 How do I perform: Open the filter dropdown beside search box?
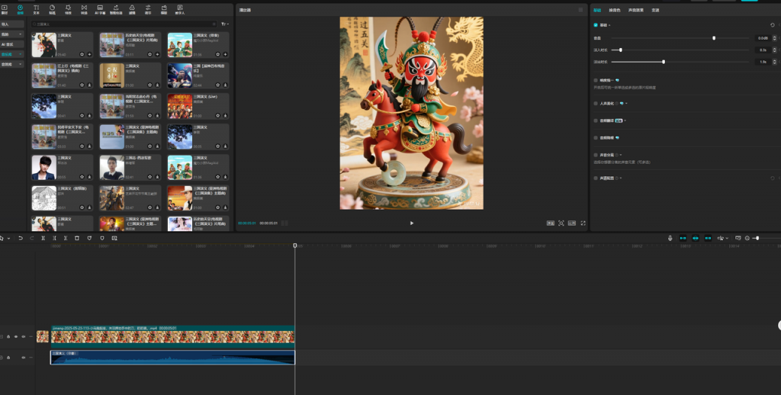pos(225,24)
